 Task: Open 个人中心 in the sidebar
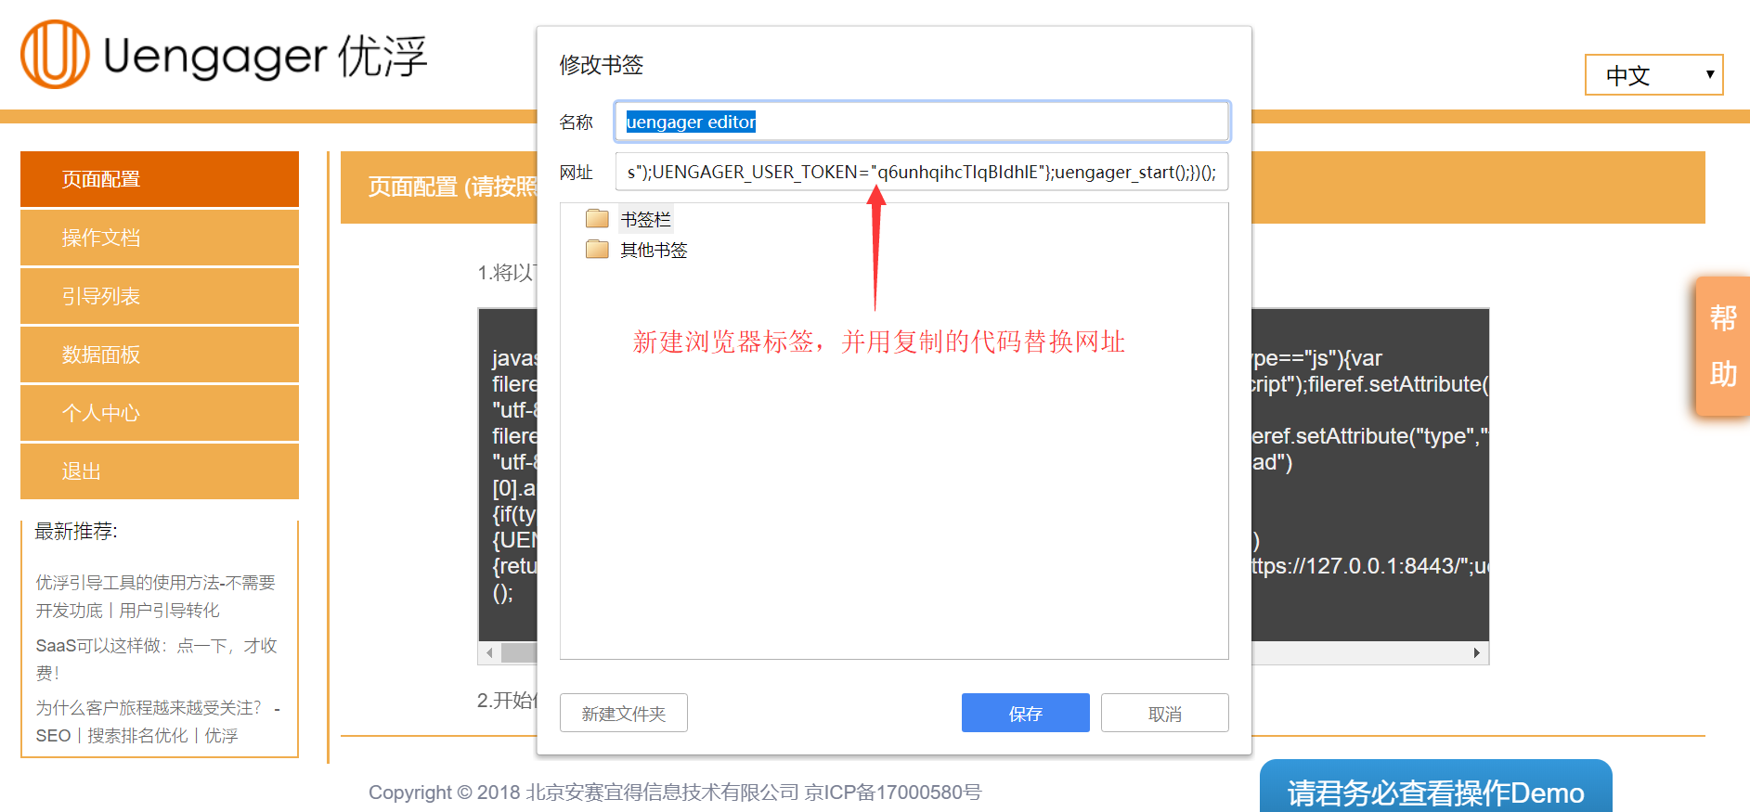pos(160,413)
